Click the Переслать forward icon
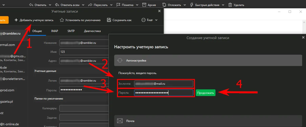This screenshot has height=127, width=306. (90, 5)
